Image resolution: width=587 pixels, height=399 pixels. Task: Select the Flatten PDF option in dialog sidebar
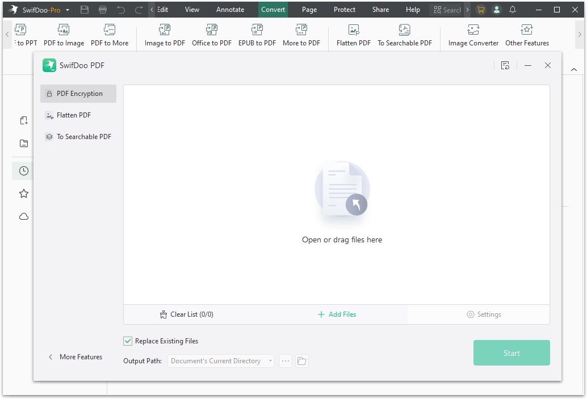tap(74, 115)
